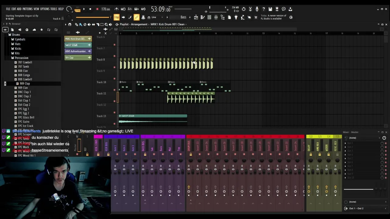Open the tempo tapper icon

(x=243, y=17)
